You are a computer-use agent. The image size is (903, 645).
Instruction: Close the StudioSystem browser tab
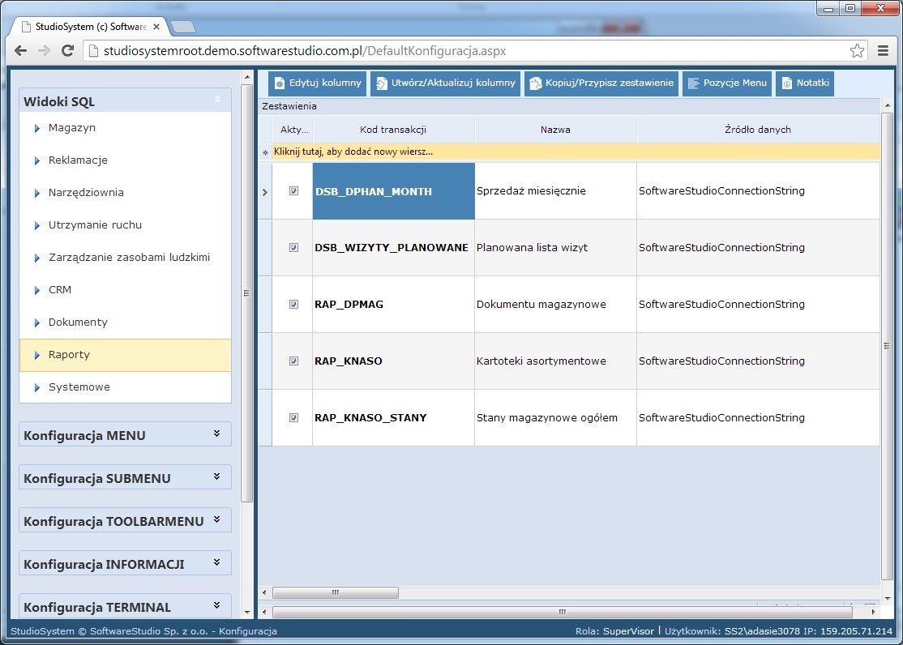tap(156, 27)
